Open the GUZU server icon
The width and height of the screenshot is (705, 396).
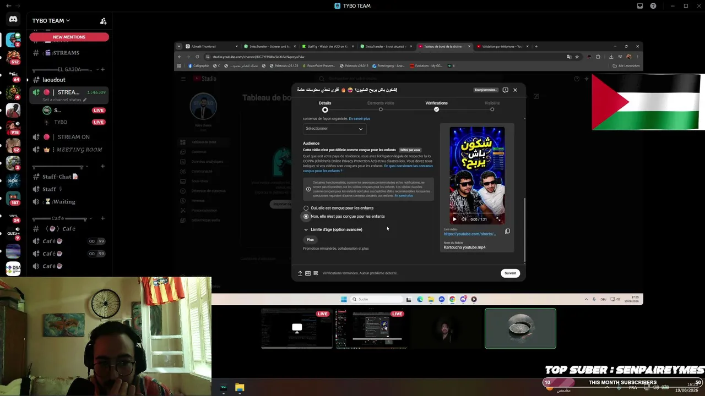[13, 233]
